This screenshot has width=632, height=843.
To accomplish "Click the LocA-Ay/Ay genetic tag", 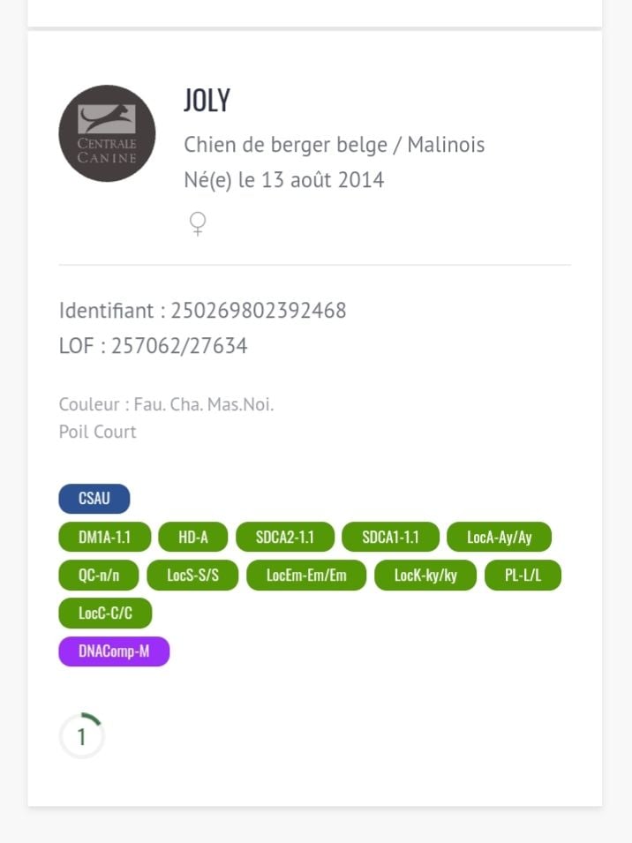I will [499, 537].
